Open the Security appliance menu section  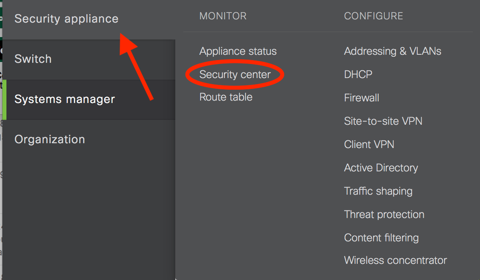click(x=66, y=19)
